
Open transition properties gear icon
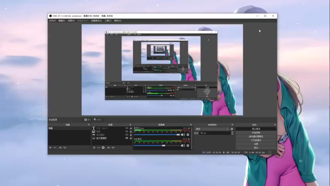pyautogui.click(x=232, y=129)
